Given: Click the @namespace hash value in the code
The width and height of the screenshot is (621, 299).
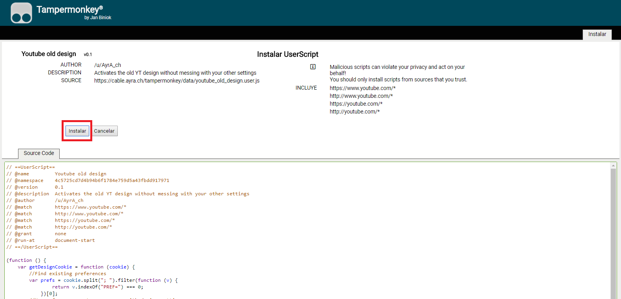Looking at the screenshot, I should (x=112, y=180).
